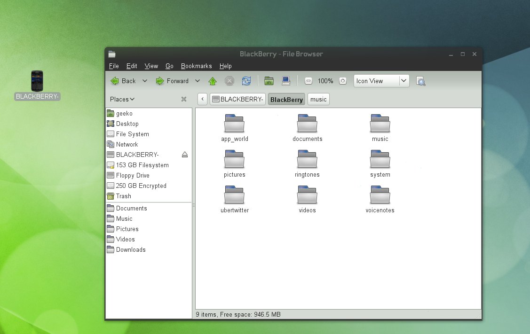
Task: Click the Up parent folder arrow icon
Action: tap(213, 81)
